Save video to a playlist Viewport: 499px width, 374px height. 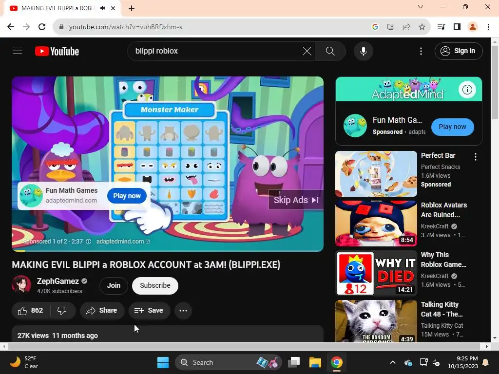tap(149, 310)
